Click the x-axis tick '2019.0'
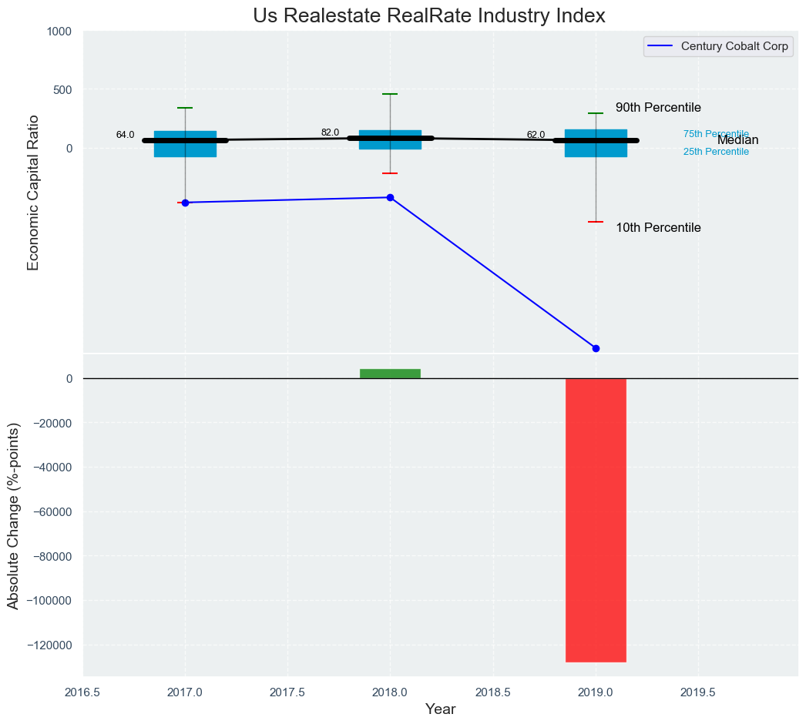 click(x=596, y=692)
